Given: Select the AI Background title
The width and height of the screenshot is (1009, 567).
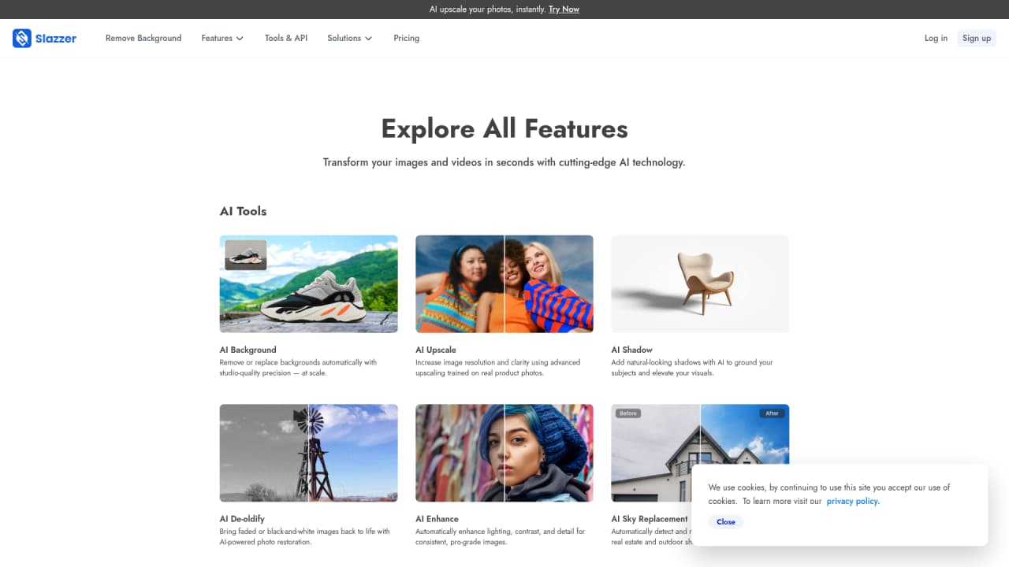Looking at the screenshot, I should point(248,350).
